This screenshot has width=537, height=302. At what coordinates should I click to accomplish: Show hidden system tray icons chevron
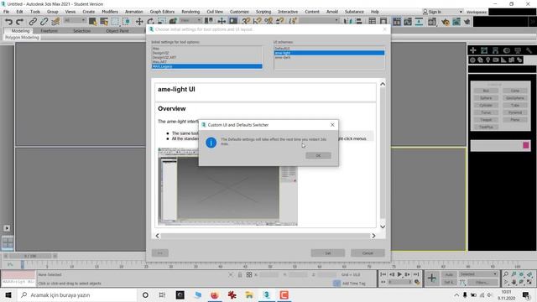(x=456, y=294)
